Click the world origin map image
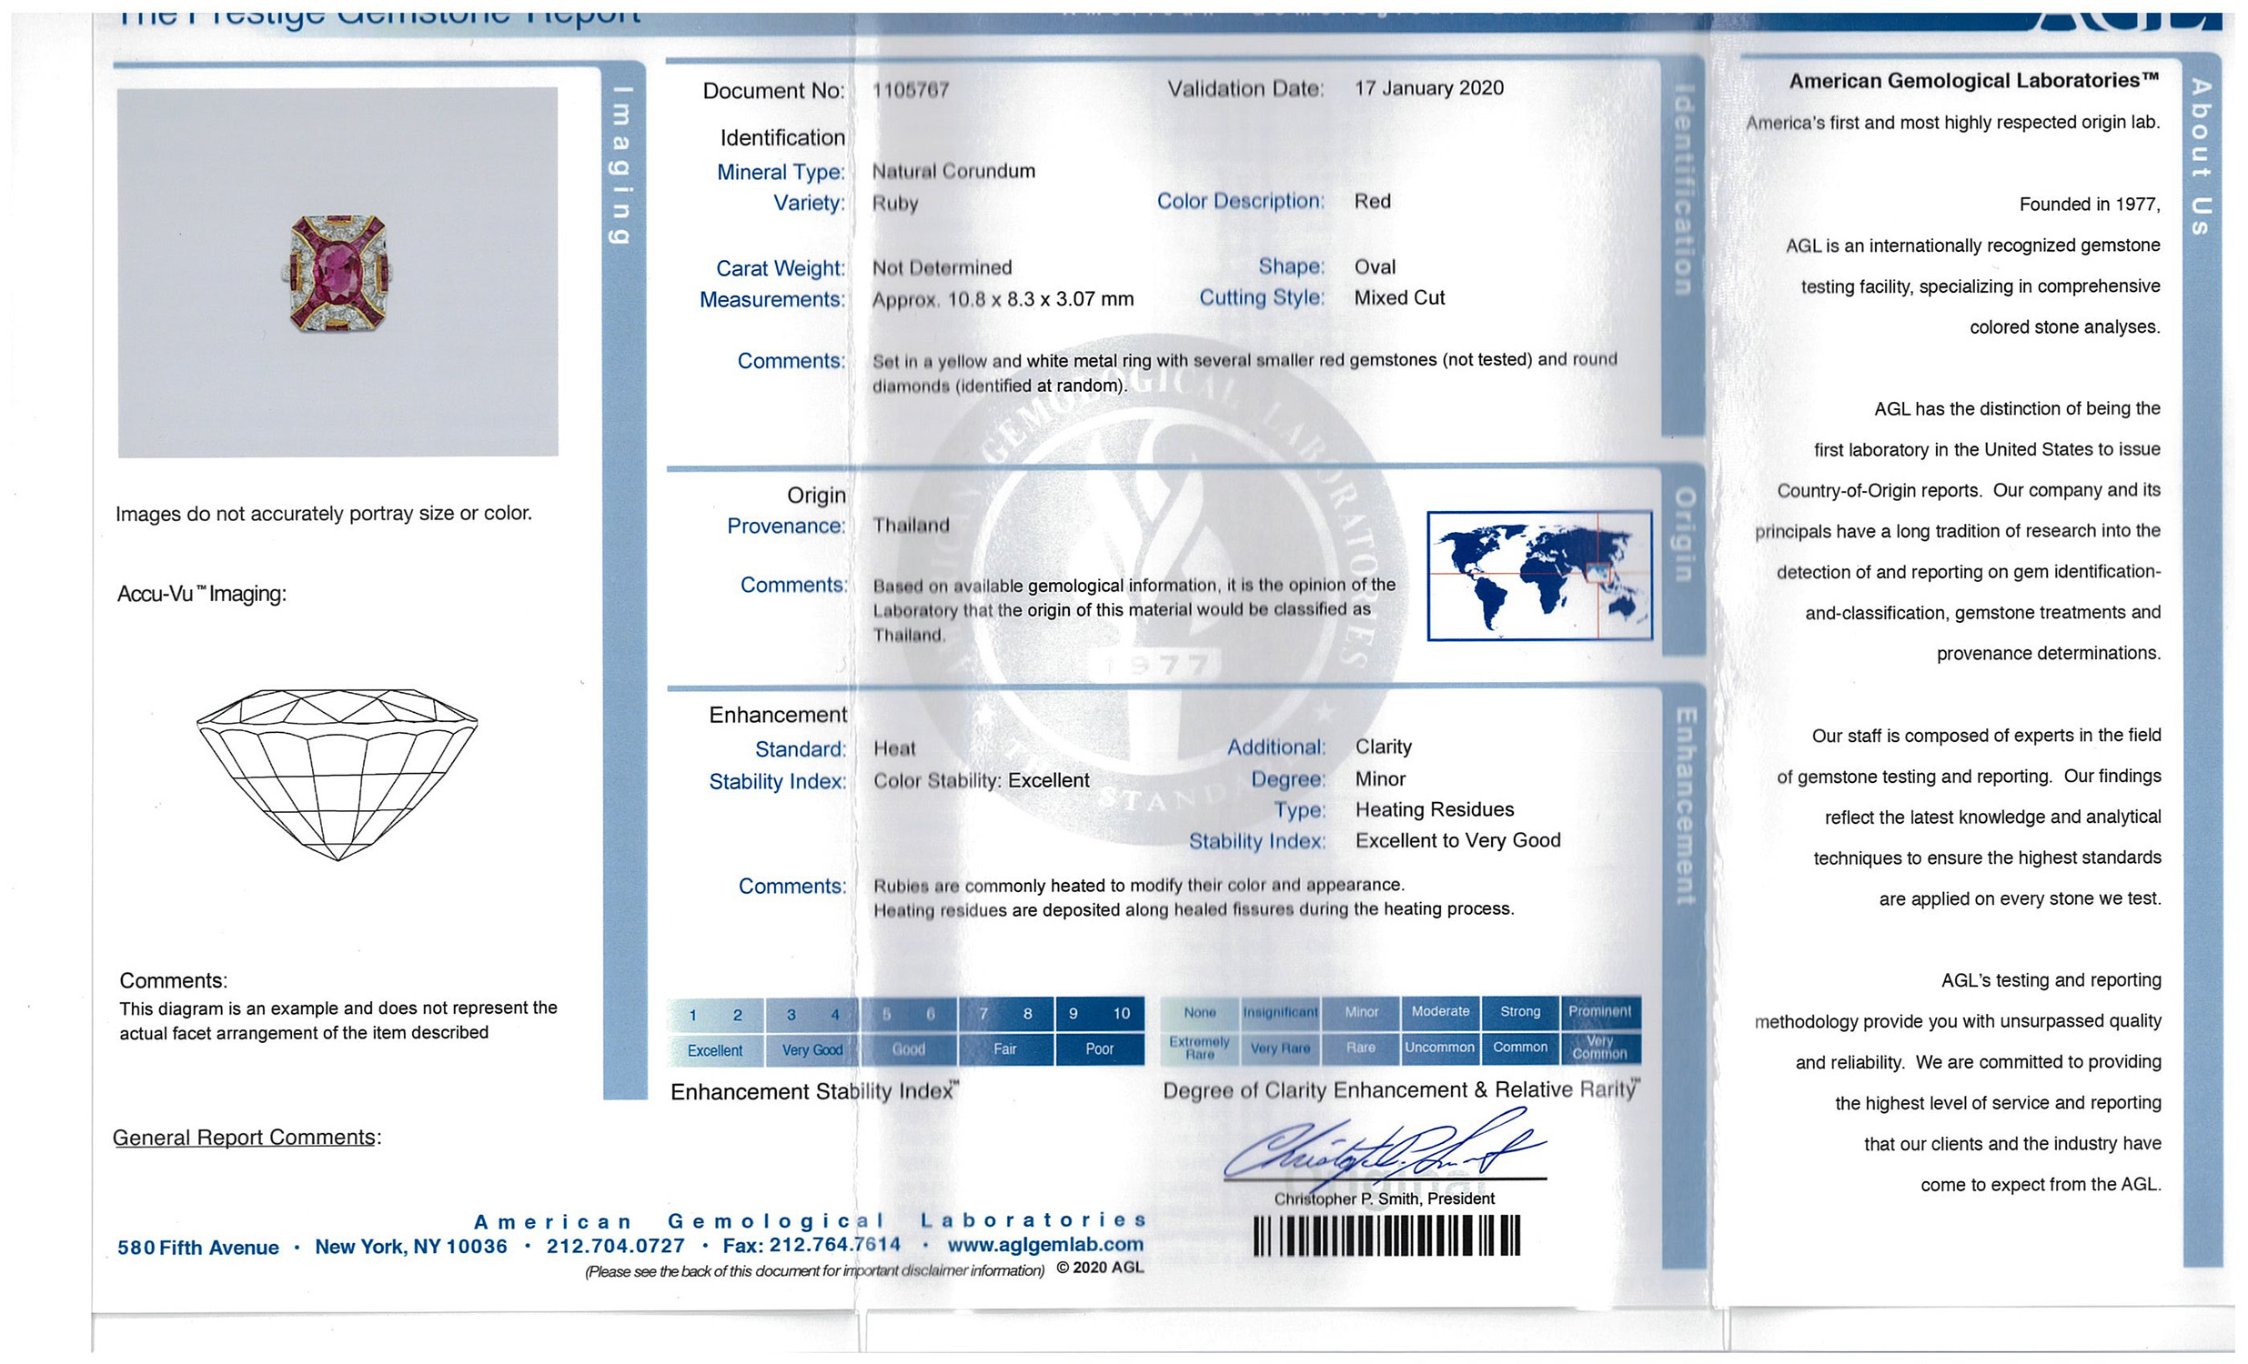 pyautogui.click(x=1539, y=576)
